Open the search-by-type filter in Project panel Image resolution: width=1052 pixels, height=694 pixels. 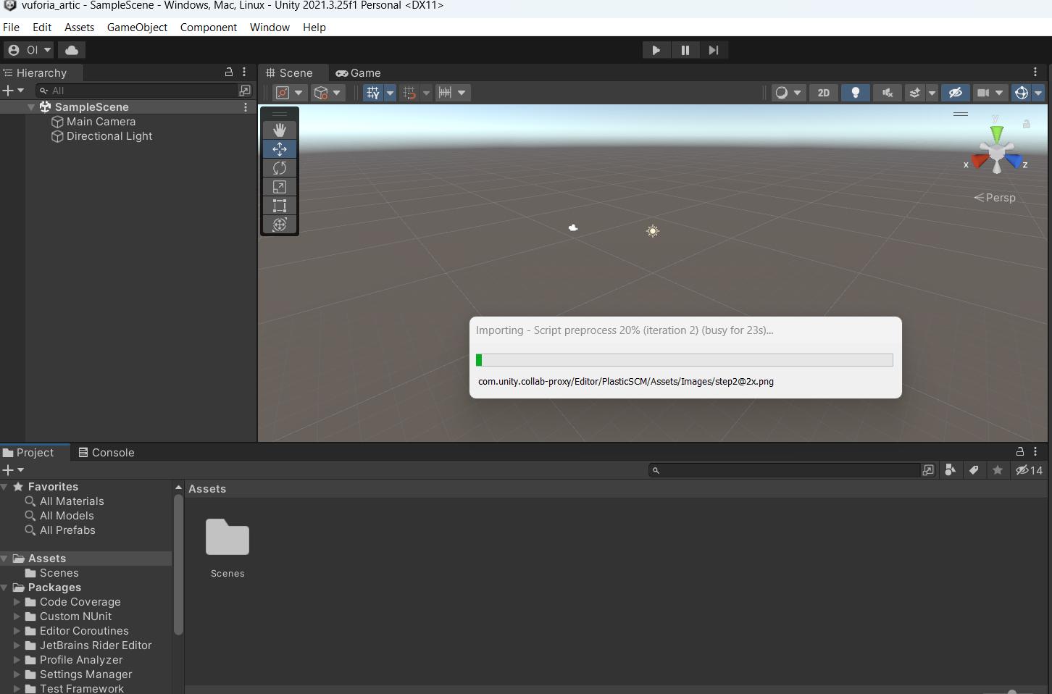[x=951, y=470]
